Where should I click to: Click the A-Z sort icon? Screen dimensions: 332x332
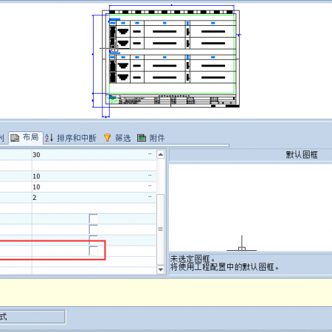tap(49, 138)
